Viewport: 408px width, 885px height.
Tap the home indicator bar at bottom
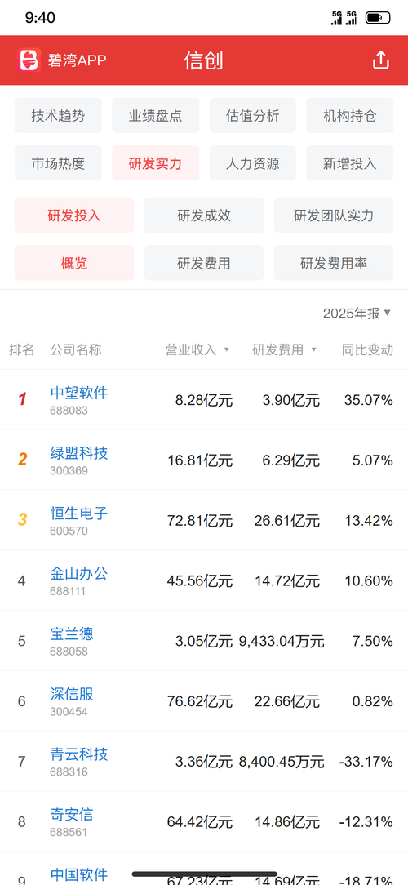204,874
